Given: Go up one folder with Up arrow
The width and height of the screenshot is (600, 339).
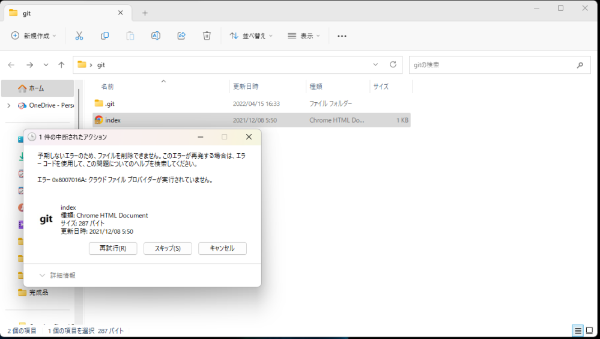Looking at the screenshot, I should click(x=61, y=65).
